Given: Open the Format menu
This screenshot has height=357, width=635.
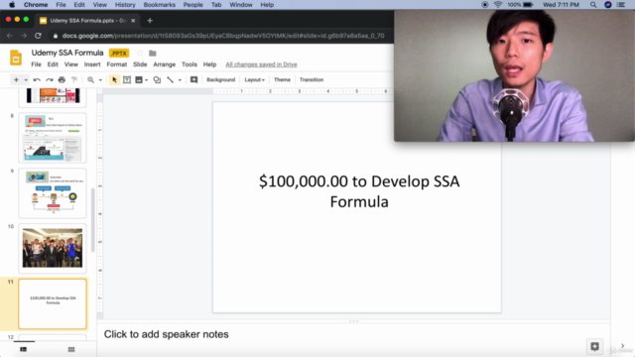Looking at the screenshot, I should coord(117,64).
